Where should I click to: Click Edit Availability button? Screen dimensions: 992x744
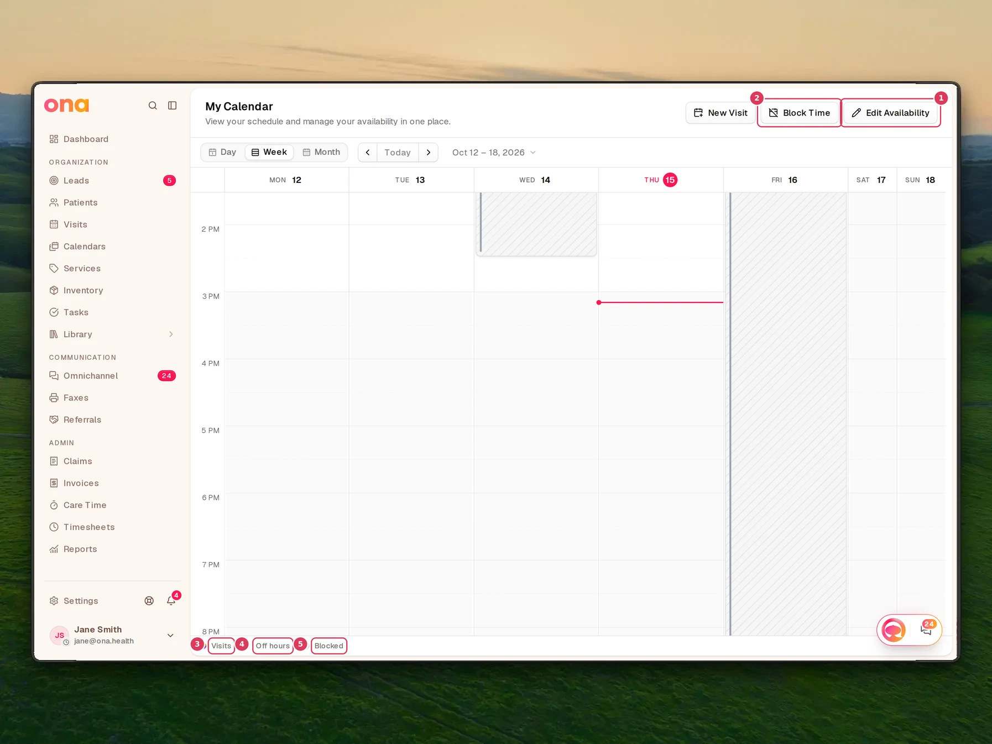tap(891, 113)
